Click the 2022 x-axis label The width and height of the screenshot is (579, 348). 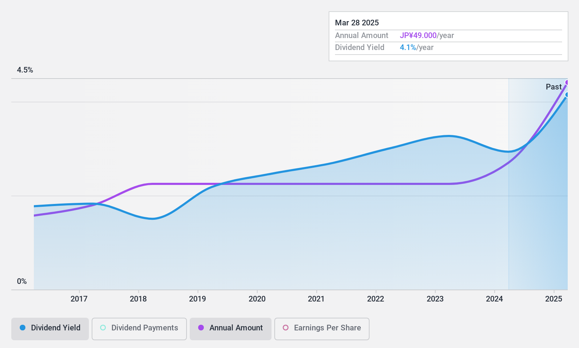tap(376, 299)
